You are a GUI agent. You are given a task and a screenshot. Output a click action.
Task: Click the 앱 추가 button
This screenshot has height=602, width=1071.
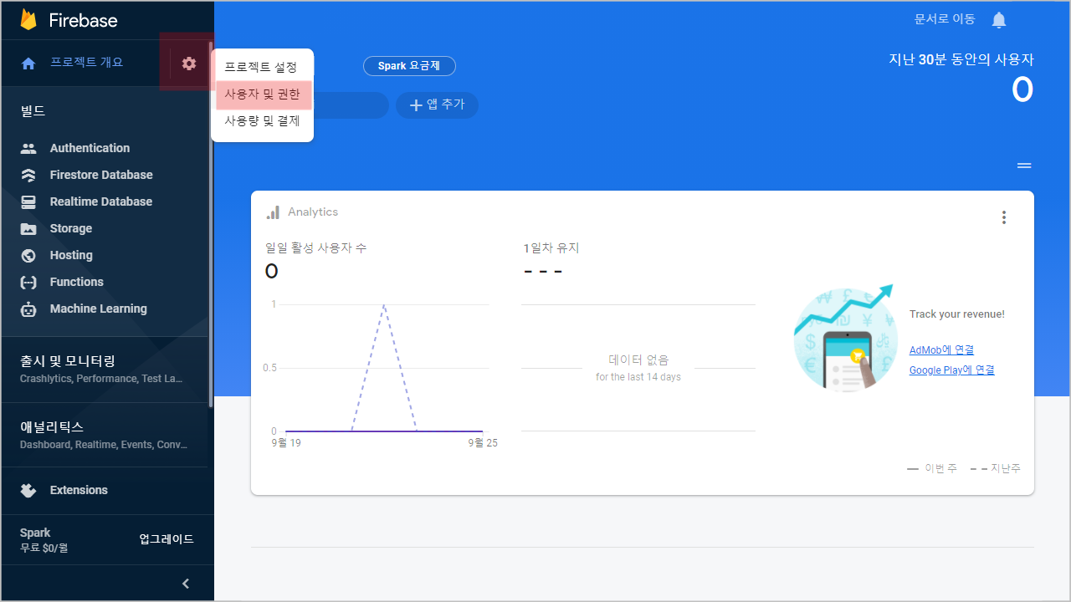click(437, 105)
